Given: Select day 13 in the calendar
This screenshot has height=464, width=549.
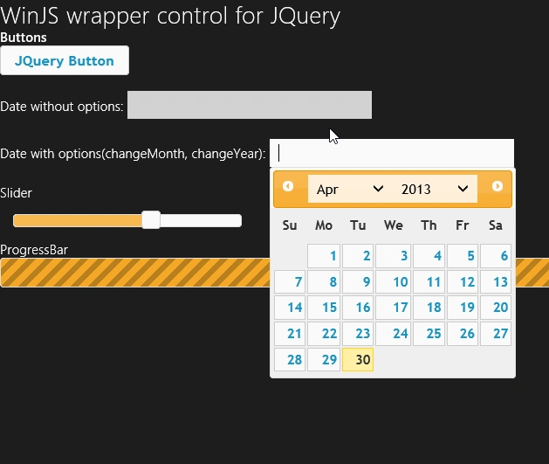Looking at the screenshot, I should tap(496, 281).
